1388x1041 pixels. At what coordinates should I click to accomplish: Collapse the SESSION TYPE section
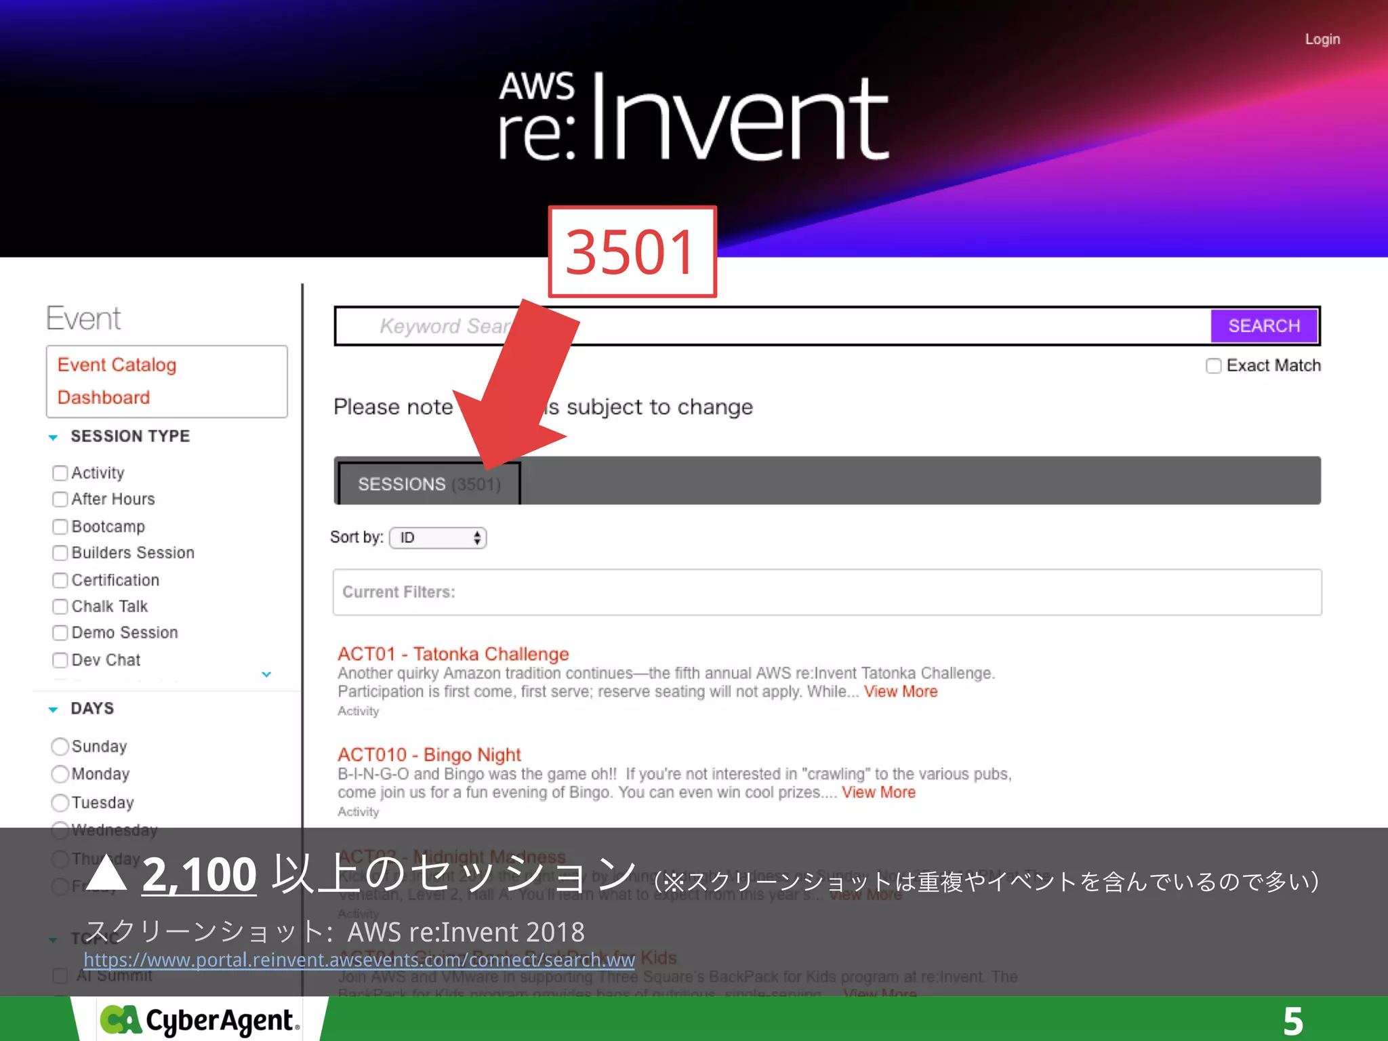click(x=53, y=437)
